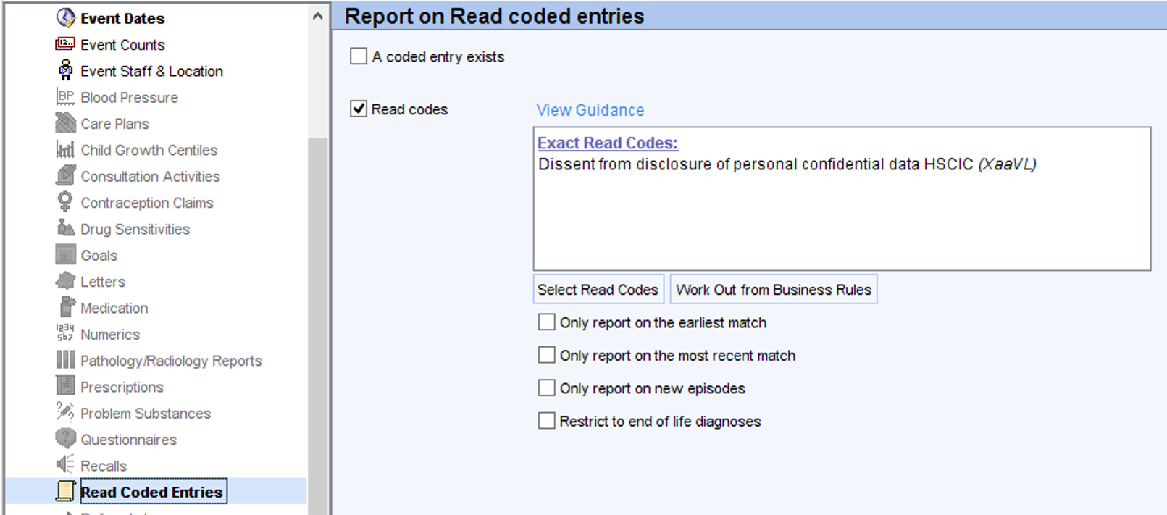Select the Letters entry
This screenshot has width=1167, height=515.
[x=103, y=282]
